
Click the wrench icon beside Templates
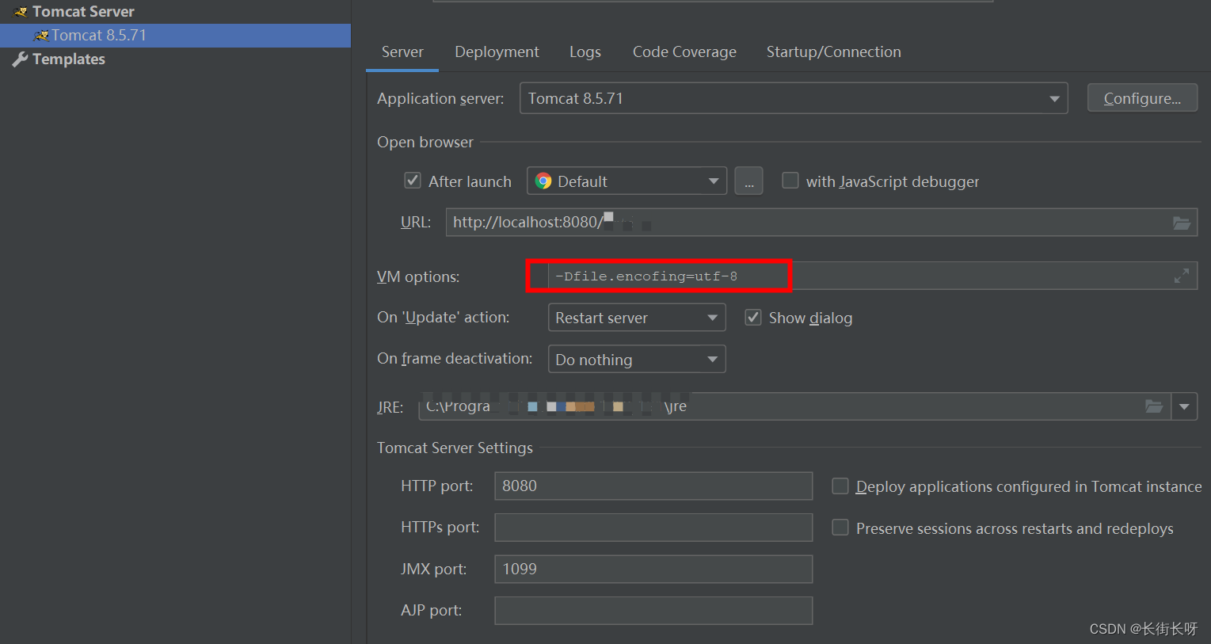[20, 59]
